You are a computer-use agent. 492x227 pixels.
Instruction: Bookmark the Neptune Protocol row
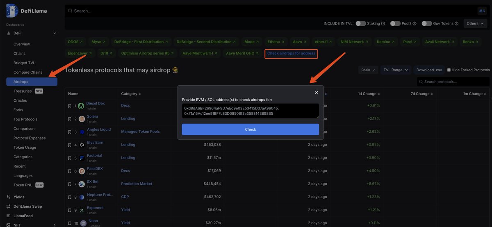point(70,197)
